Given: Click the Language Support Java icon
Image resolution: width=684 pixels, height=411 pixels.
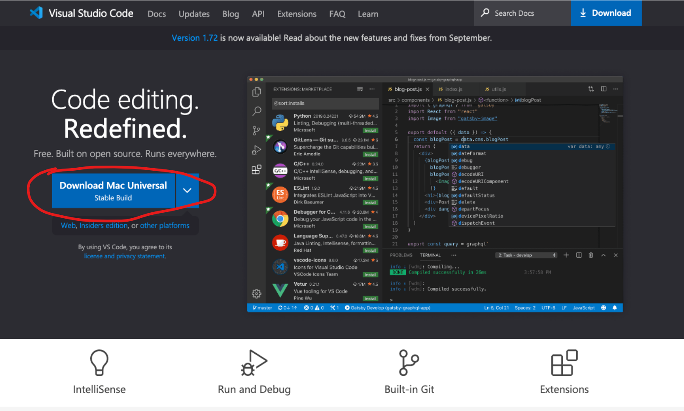Looking at the screenshot, I should (x=280, y=243).
